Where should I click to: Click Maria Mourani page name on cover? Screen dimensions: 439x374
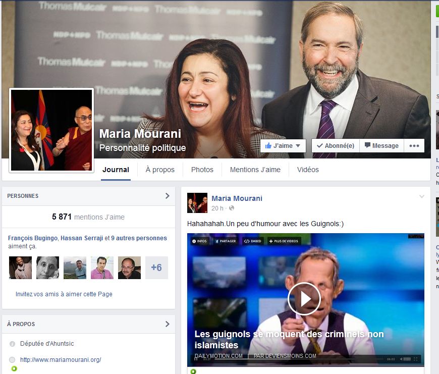click(x=140, y=134)
